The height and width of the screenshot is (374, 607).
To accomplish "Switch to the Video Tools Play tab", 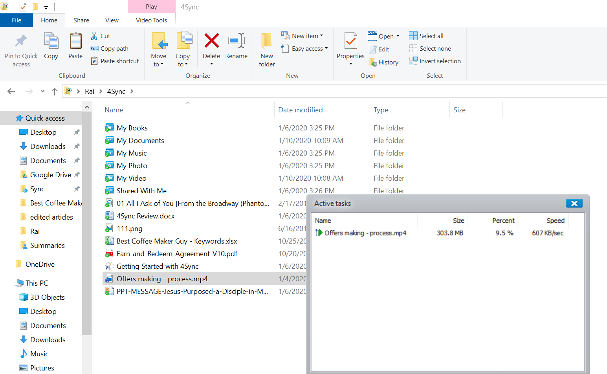I will coord(151,7).
